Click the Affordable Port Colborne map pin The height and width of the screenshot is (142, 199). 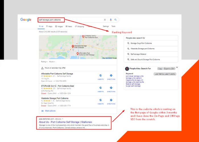(78, 54)
